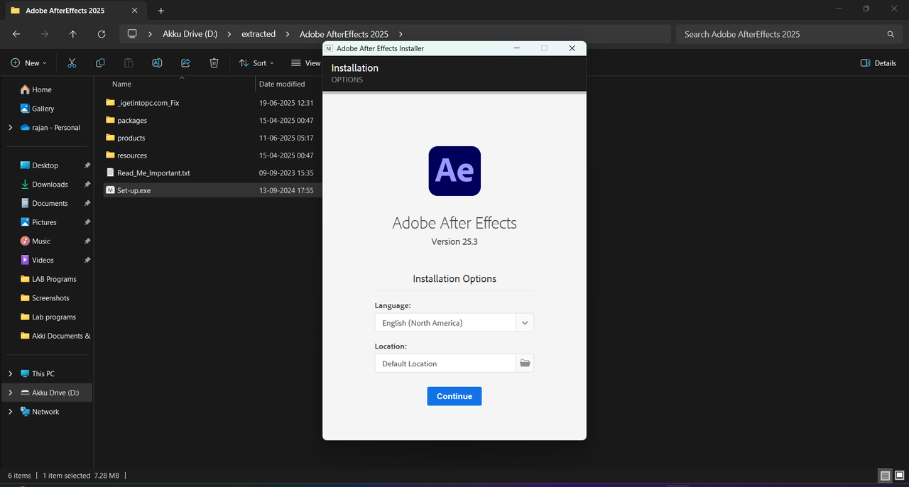Open Downloads in quick access
Viewport: 909px width, 487px height.
click(x=48, y=185)
